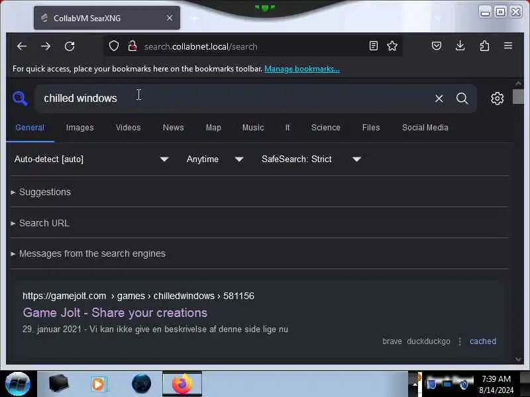Open the Firefox hamburger menu
Image resolution: width=530 pixels, height=397 pixels.
pyautogui.click(x=508, y=46)
